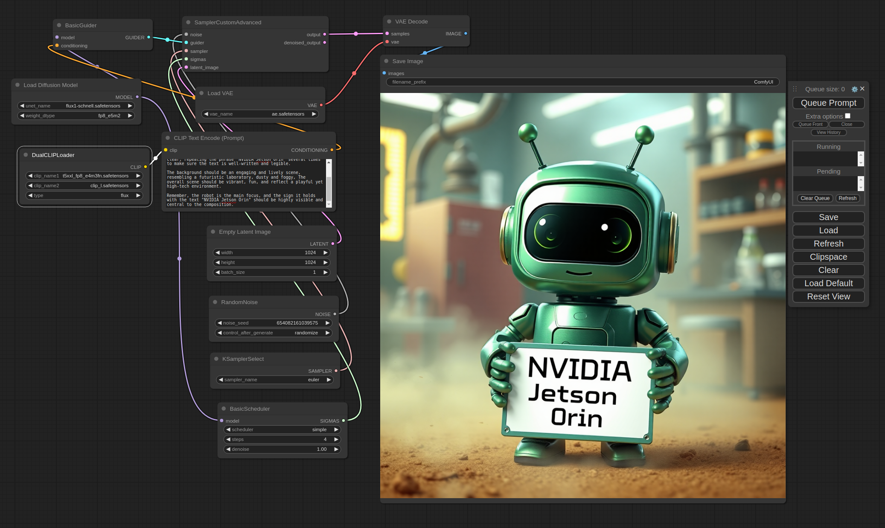
Task: Click the Queue Front button
Action: point(810,125)
